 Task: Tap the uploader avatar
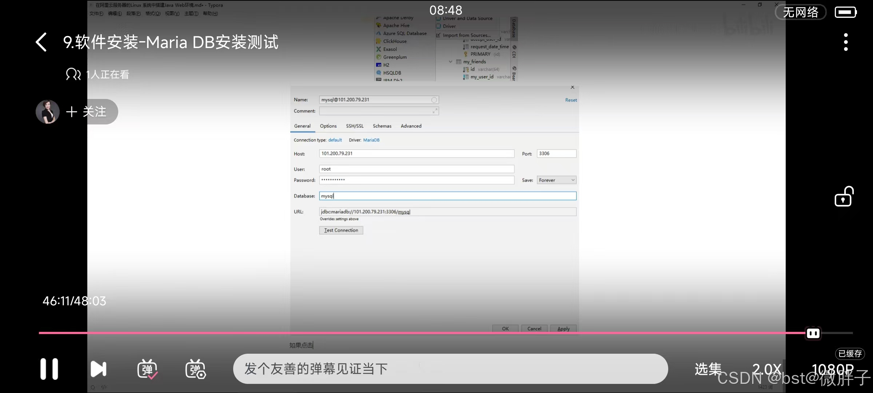pos(48,112)
